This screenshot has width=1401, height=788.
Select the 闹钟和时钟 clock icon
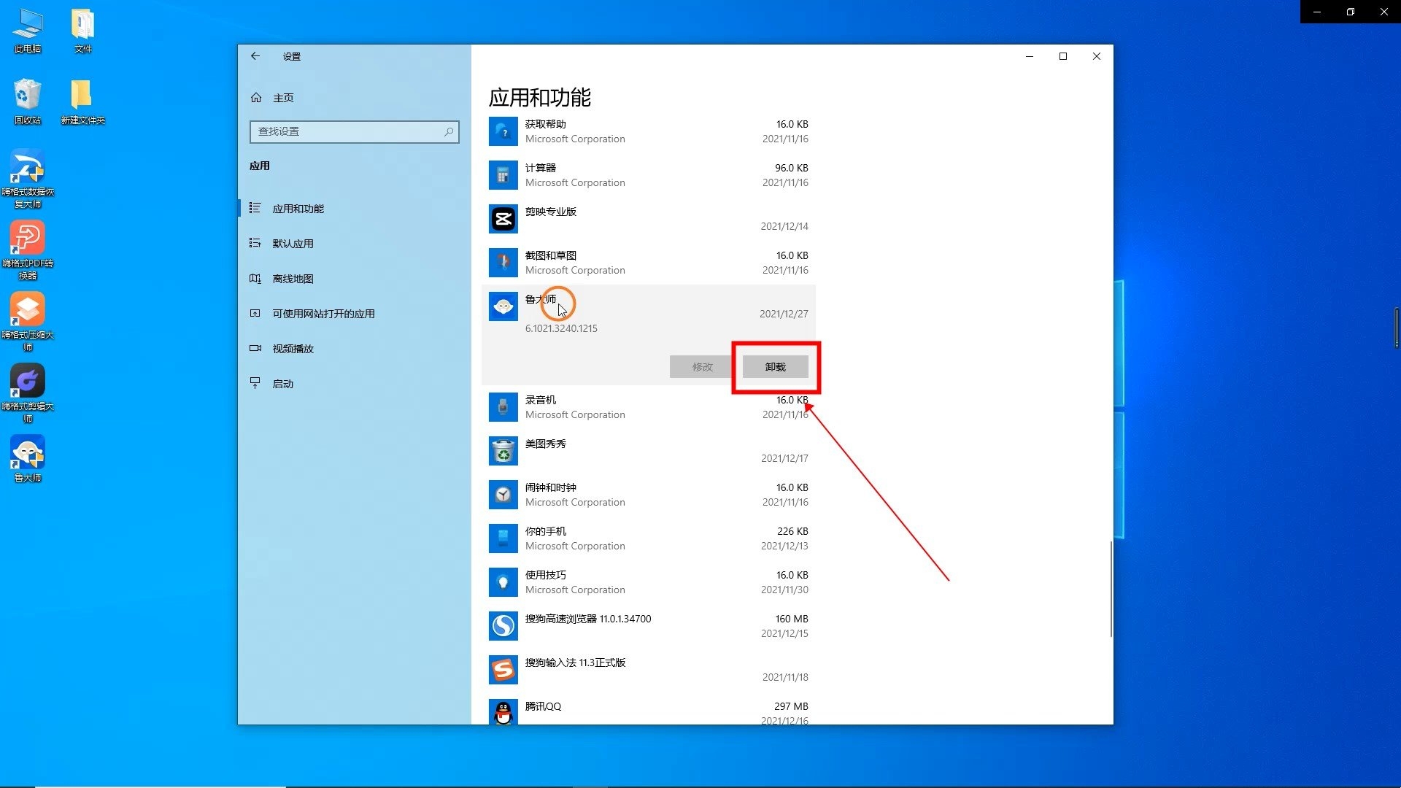coord(503,494)
